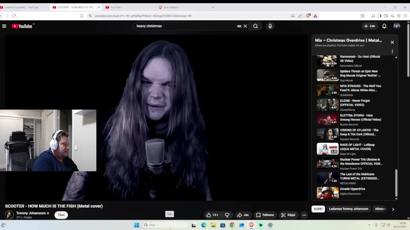410x230 pixels.
Task: Open Tommy Johansson channel avatar
Action: tap(9, 215)
